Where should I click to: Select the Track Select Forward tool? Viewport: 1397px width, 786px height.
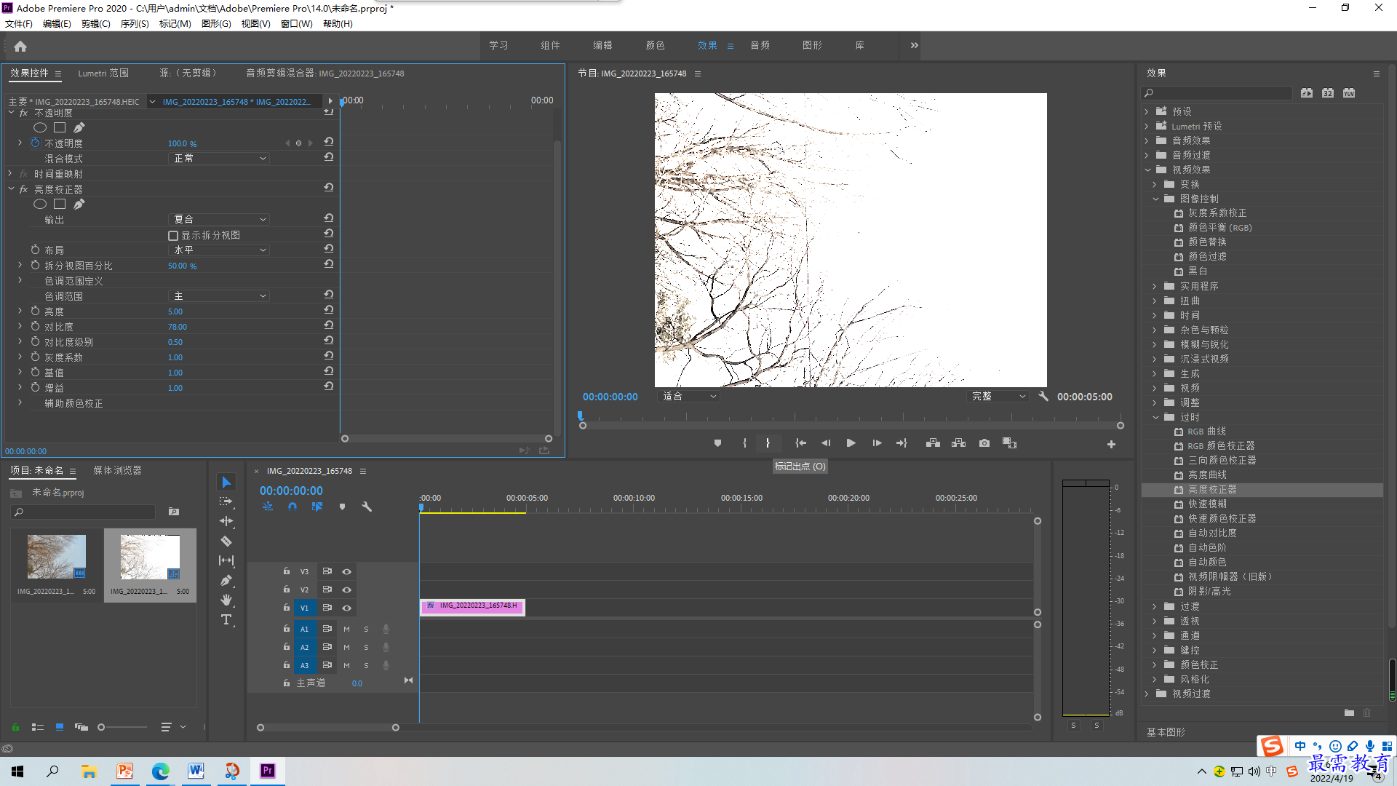226,501
